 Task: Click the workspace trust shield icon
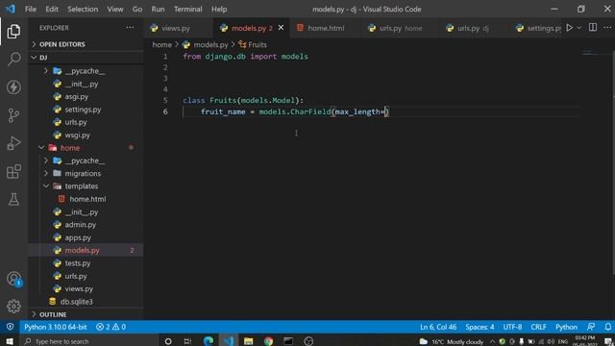click(x=11, y=327)
